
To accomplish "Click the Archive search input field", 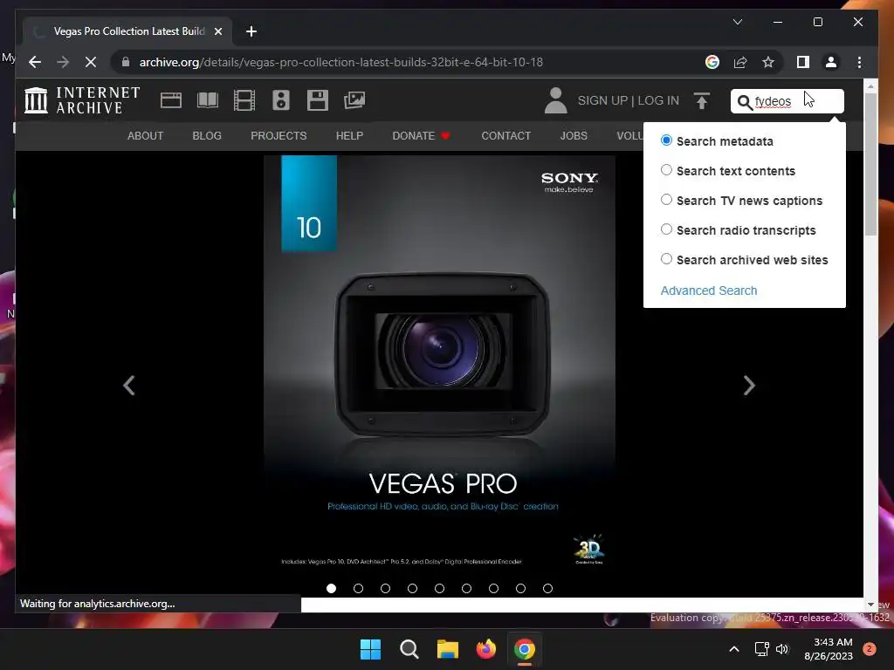I will point(787,101).
